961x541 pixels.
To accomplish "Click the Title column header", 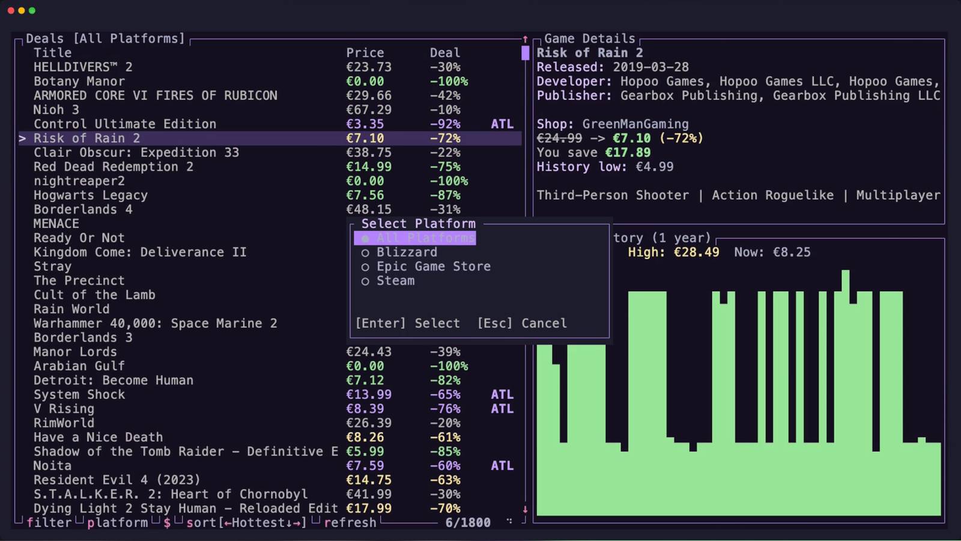I will point(52,53).
